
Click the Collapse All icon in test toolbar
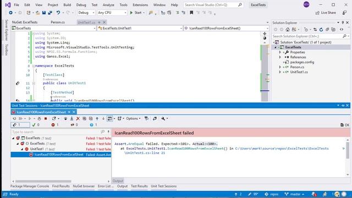(x=91, y=119)
